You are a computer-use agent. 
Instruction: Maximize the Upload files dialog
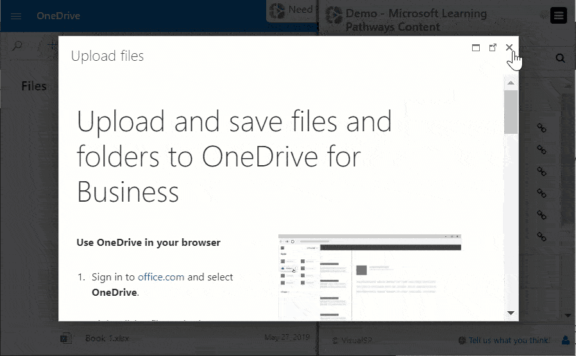(476, 47)
